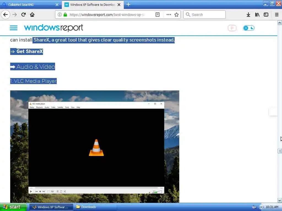The width and height of the screenshot is (282, 211).
Task: Select the Windows XP Software tab
Action: 93,4
